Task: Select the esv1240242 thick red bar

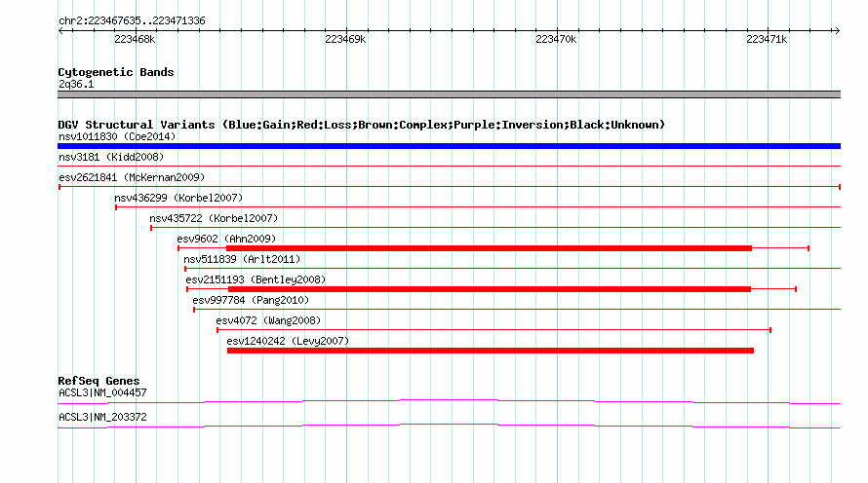Action: tap(491, 351)
